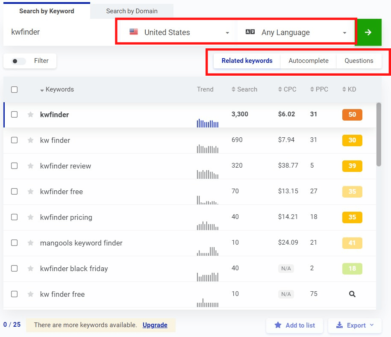Open trend chart for mangools keyword finder
391x337 pixels.
[208, 251]
